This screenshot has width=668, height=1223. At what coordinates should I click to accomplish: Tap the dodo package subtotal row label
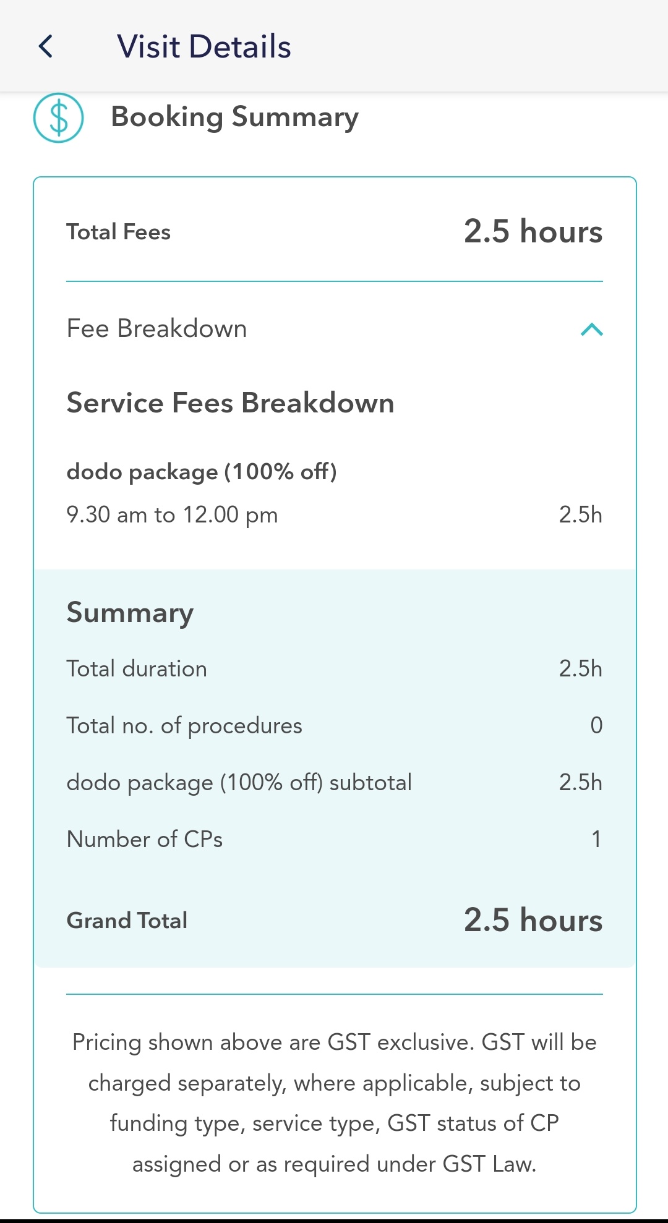click(x=239, y=782)
